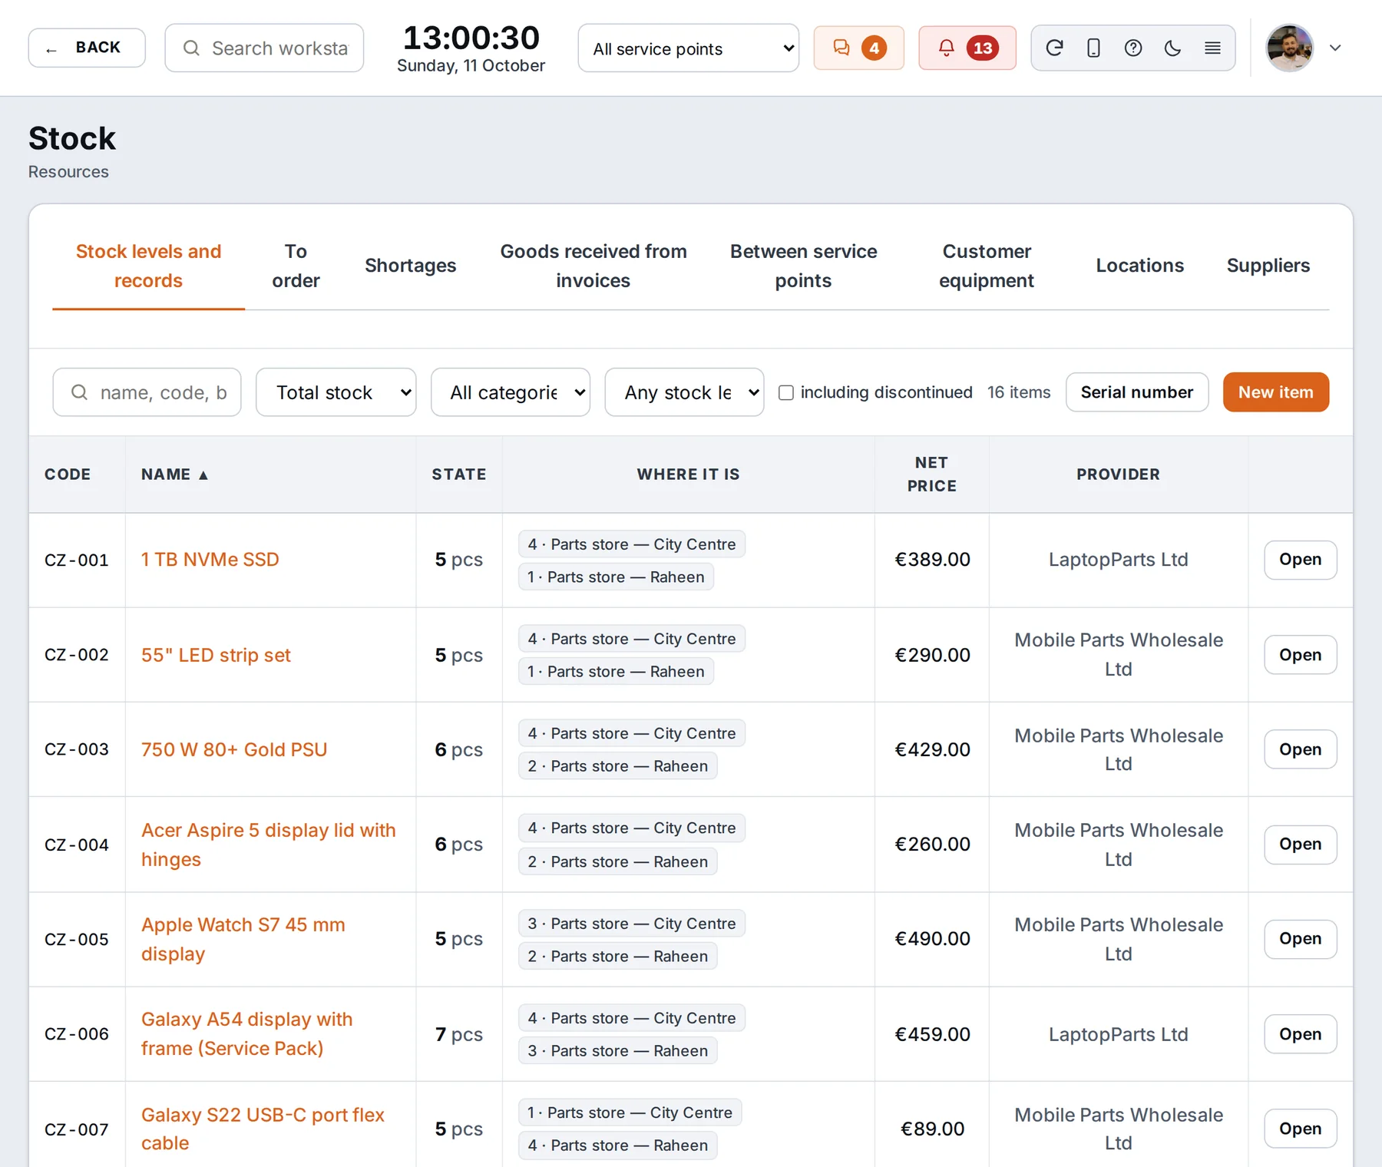Screen dimensions: 1382x1167
Task: Open the Any stock level dropdown
Action: point(684,392)
